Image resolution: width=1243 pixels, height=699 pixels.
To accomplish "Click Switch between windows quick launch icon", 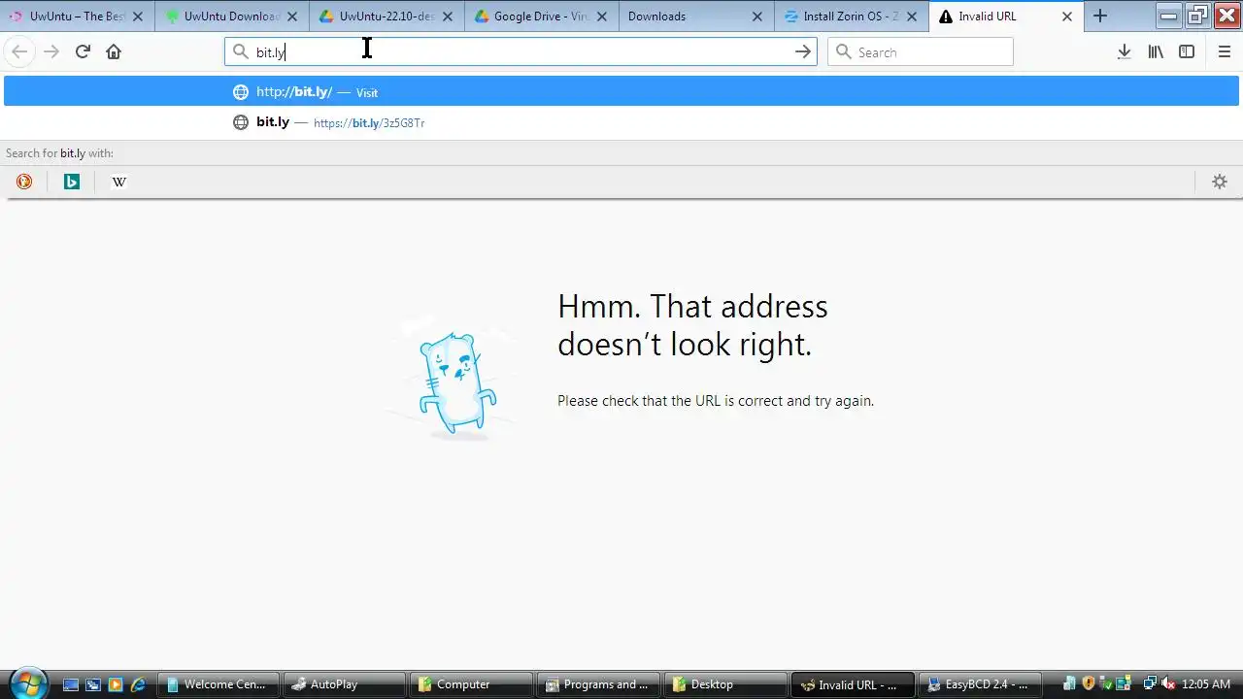I will point(93,684).
